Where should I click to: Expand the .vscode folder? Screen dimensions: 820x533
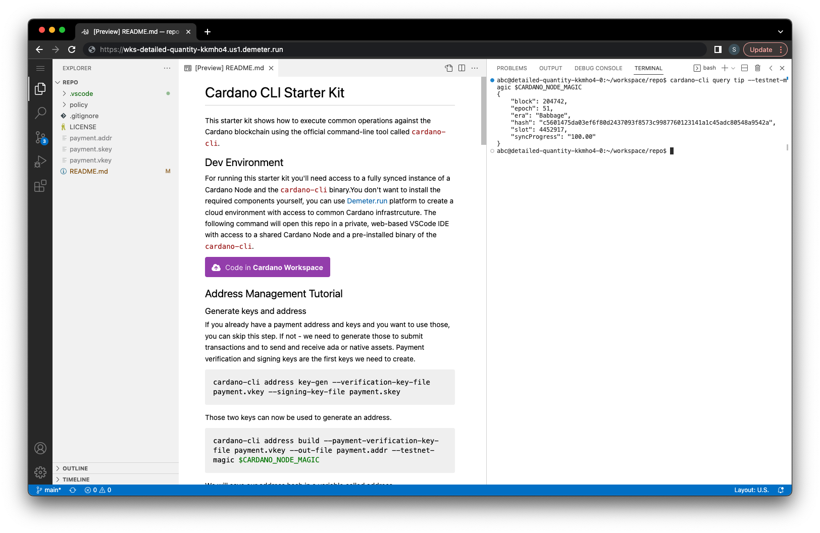(x=116, y=93)
